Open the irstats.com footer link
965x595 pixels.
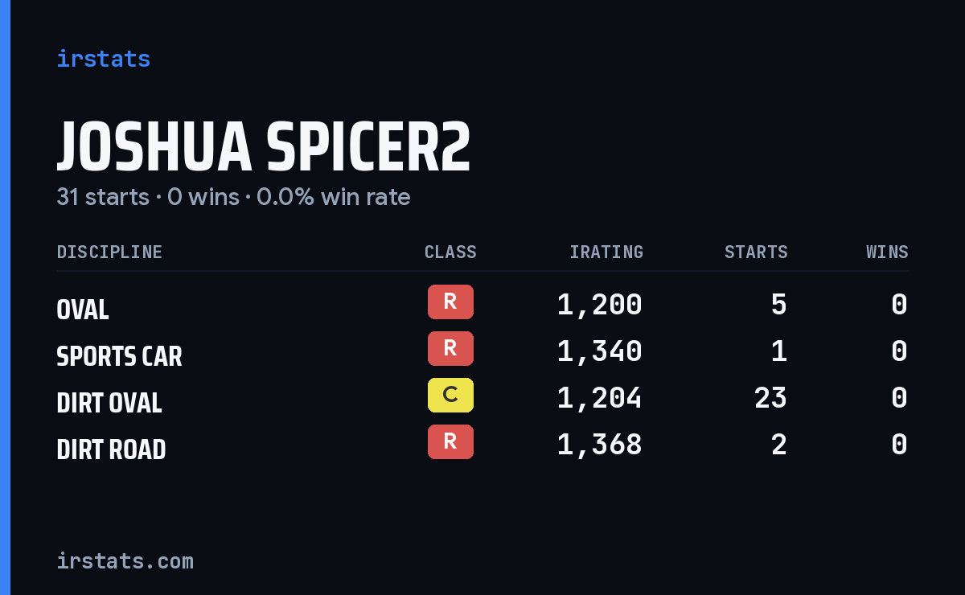coord(125,560)
